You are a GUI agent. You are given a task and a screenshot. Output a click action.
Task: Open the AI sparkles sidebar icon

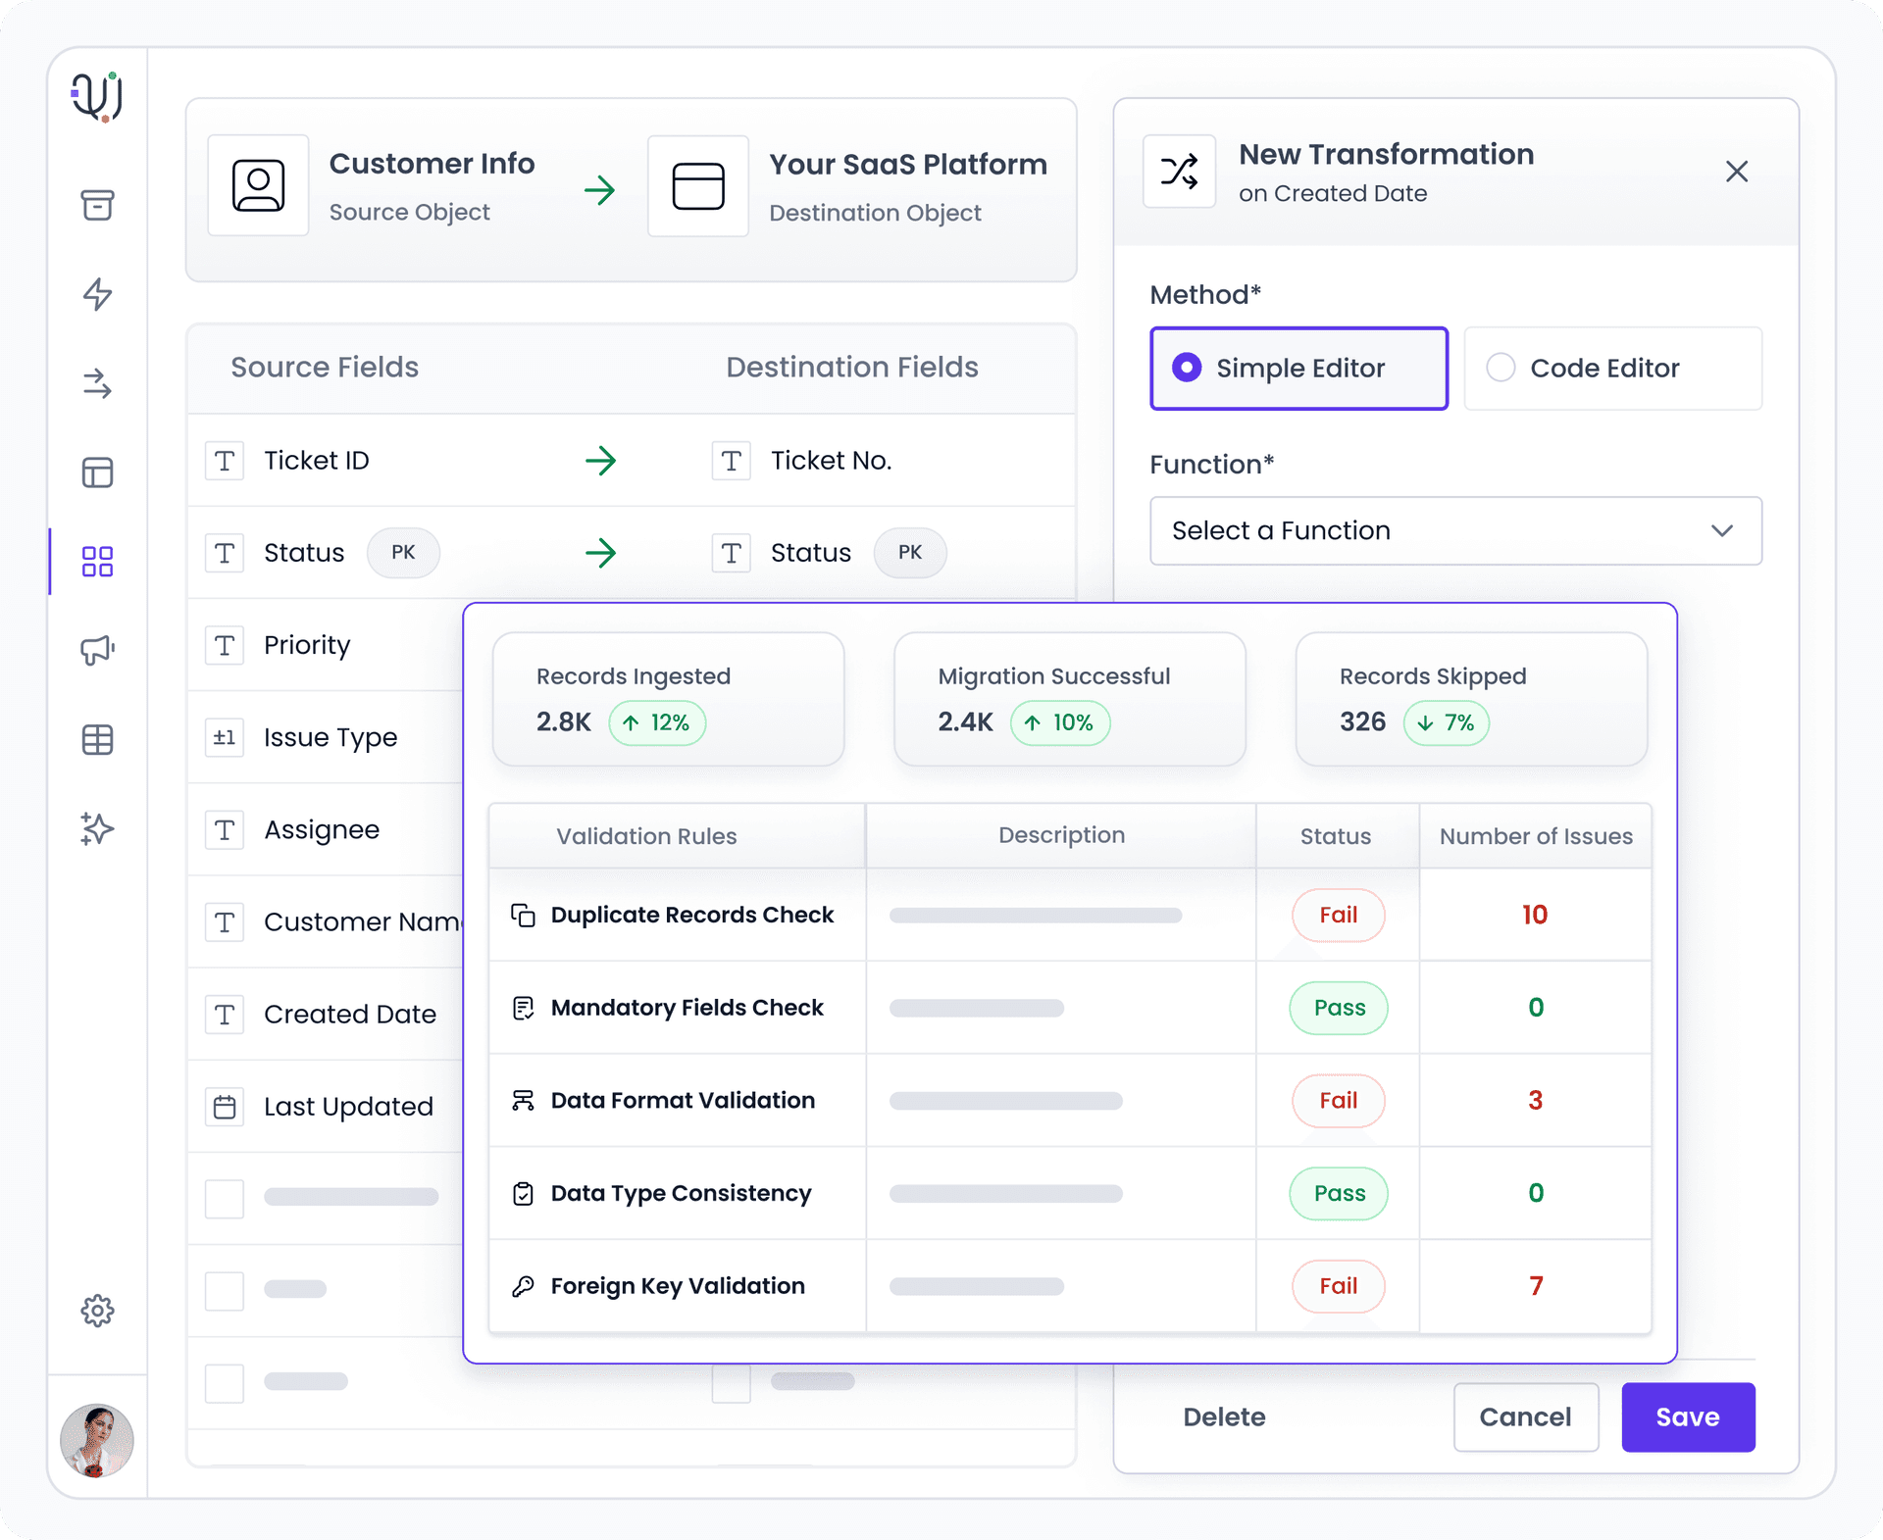click(97, 828)
